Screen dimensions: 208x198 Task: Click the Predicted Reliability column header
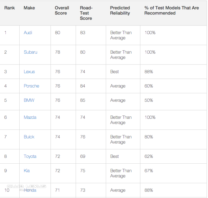[x=120, y=10]
